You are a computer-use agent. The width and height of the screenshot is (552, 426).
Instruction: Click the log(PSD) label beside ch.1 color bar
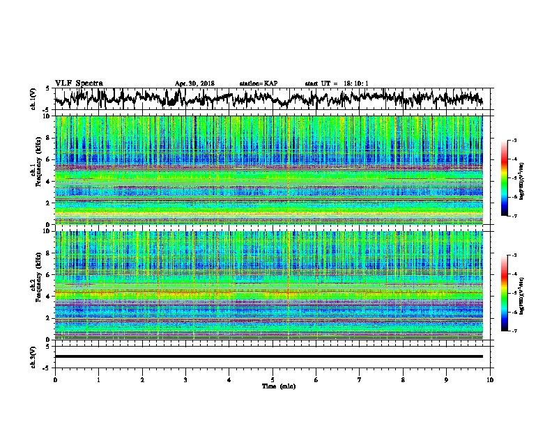521,182
